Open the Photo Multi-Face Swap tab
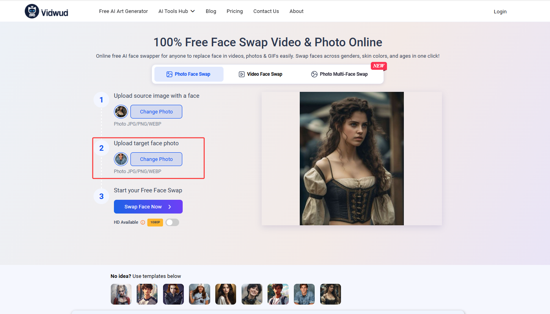 tap(339, 74)
